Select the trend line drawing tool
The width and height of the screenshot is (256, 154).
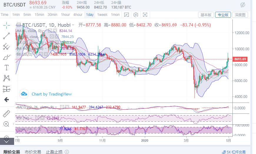pyautogui.click(x=6, y=36)
